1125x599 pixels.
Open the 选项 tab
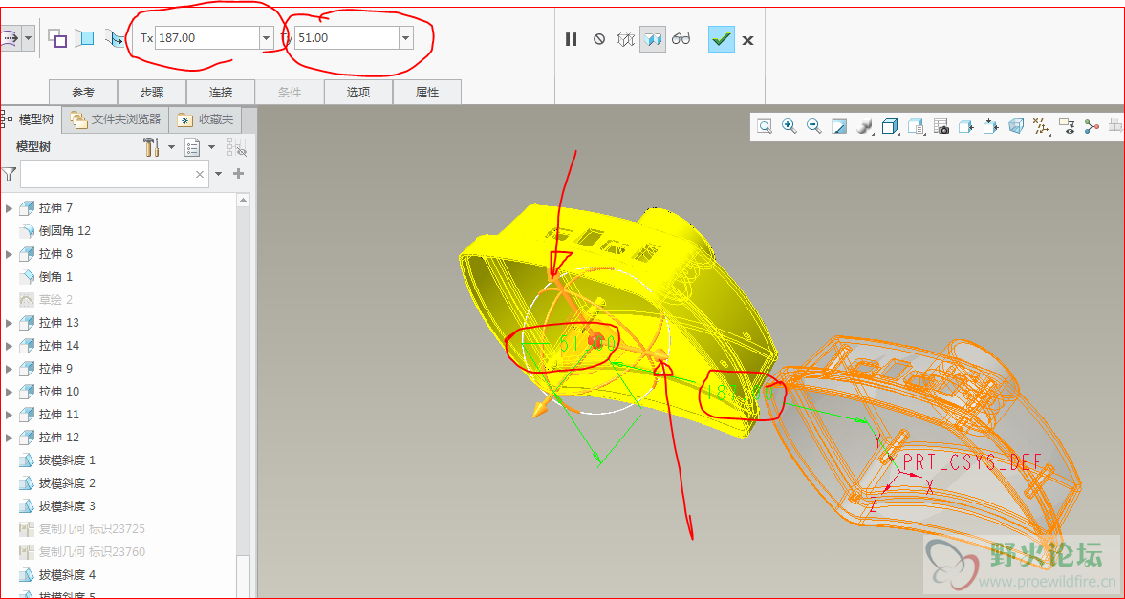358,93
